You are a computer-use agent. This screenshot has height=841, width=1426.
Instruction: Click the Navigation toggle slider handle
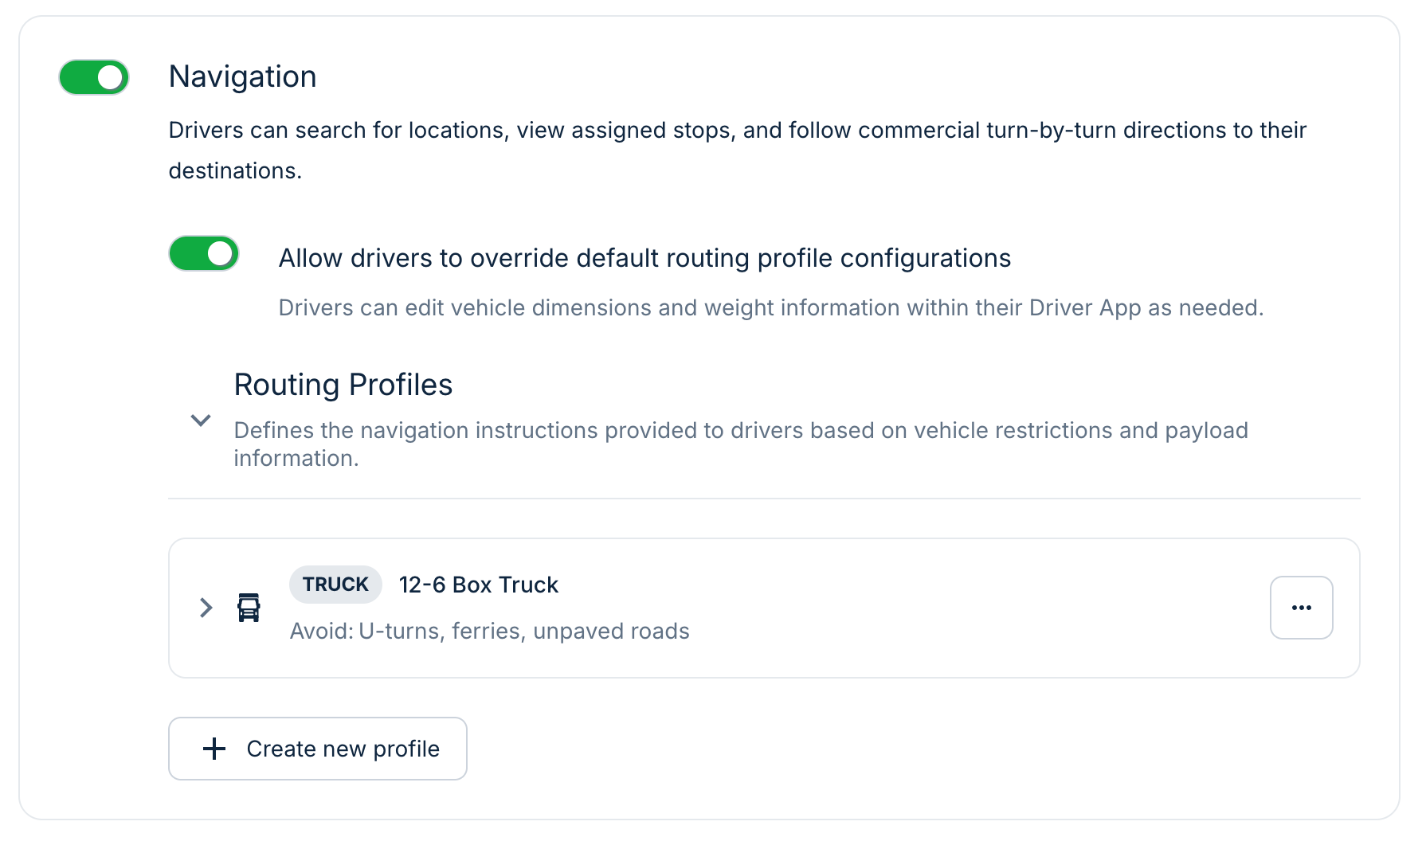click(108, 76)
